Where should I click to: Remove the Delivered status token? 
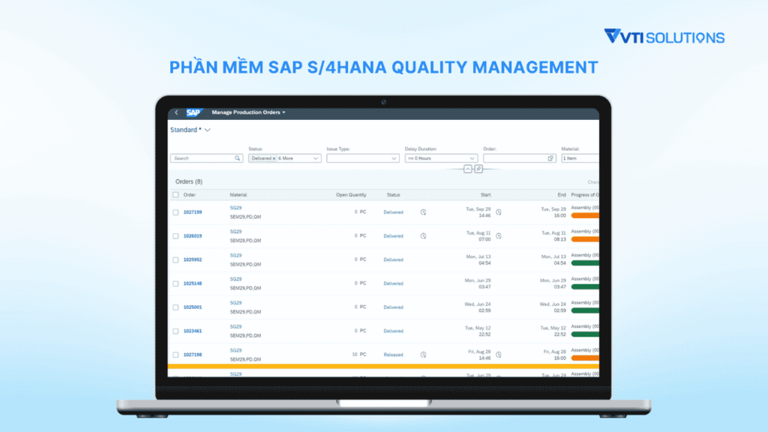[274, 159]
